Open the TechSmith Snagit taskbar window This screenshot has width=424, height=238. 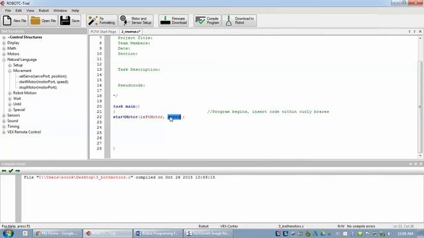(x=207, y=233)
